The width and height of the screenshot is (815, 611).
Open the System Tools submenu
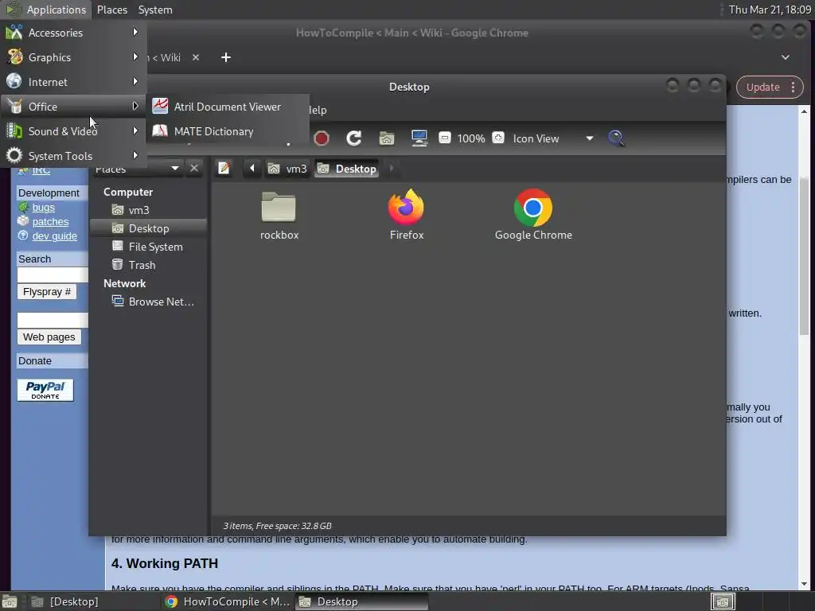(72, 156)
